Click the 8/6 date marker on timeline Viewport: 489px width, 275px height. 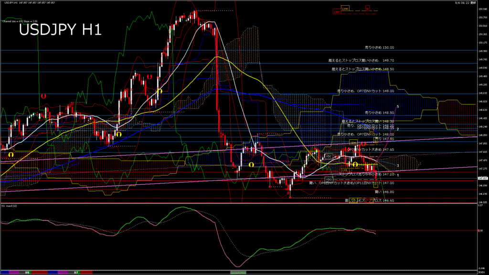pyautogui.click(x=27, y=272)
